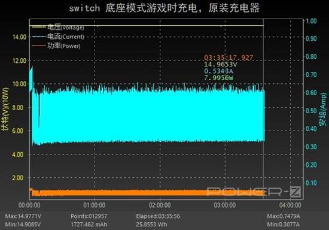The image size is (329, 230).
Task: Click the Points:012957 status value
Action: pyautogui.click(x=89, y=216)
